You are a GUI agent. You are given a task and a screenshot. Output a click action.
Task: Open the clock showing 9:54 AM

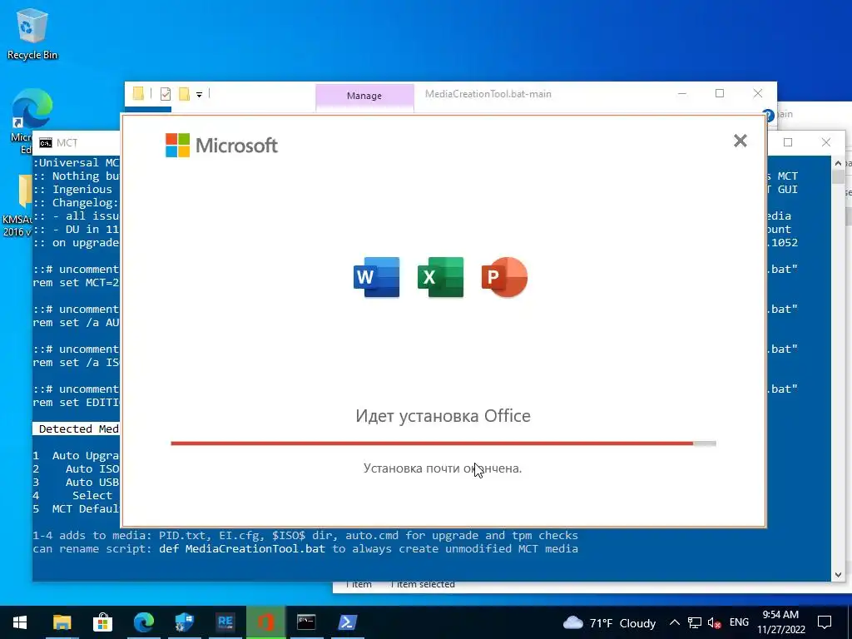coord(780,622)
